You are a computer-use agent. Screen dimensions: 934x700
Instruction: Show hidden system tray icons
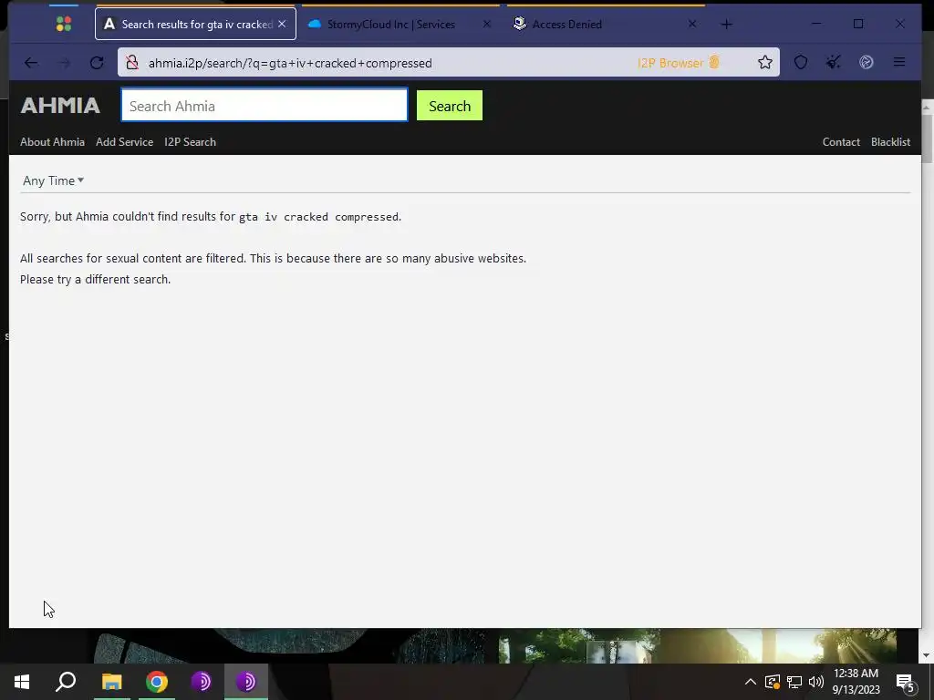tap(751, 682)
